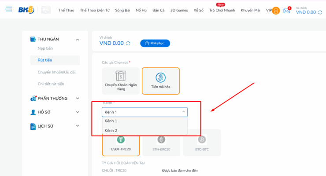Select the USDT-TRC20 coin
This screenshot has width=326, height=176.
click(121, 142)
